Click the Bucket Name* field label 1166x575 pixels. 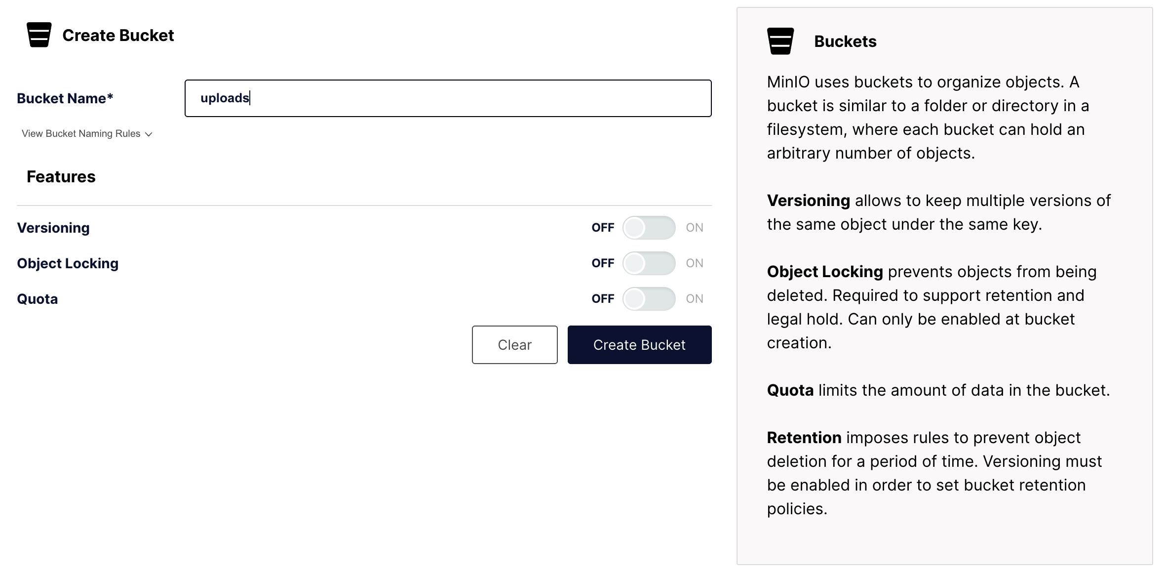65,98
